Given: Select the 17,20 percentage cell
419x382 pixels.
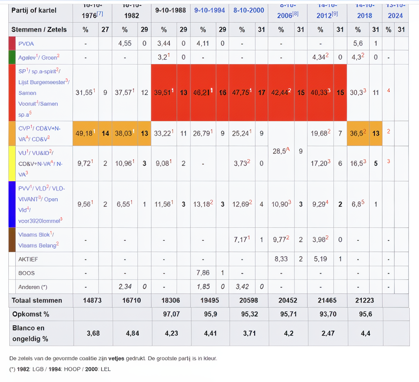Looking at the screenshot, I should point(321,163).
